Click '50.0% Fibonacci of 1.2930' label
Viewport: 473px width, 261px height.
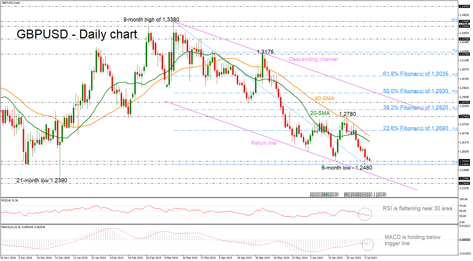click(x=416, y=91)
